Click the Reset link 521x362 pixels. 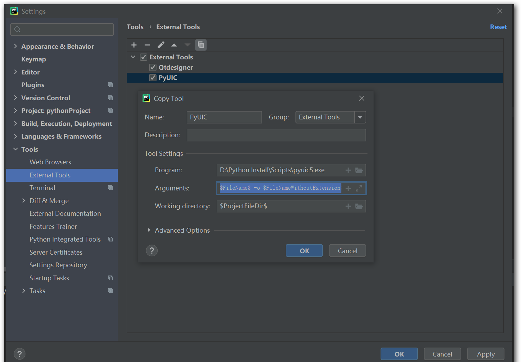(498, 27)
